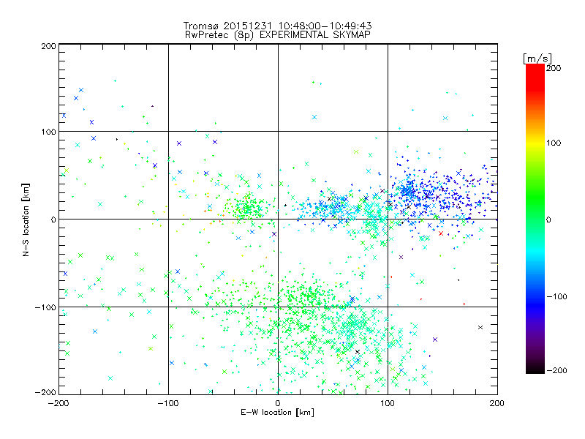The image size is (585, 439).
Task: Click the 'E-W location [km]' axis label
Action: point(278,412)
